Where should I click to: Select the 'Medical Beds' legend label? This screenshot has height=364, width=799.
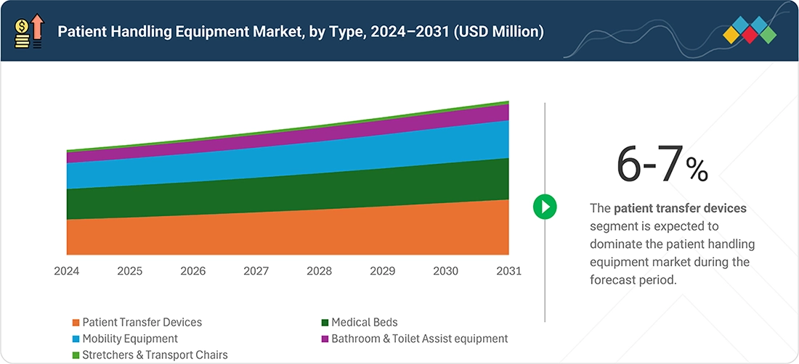[365, 323]
